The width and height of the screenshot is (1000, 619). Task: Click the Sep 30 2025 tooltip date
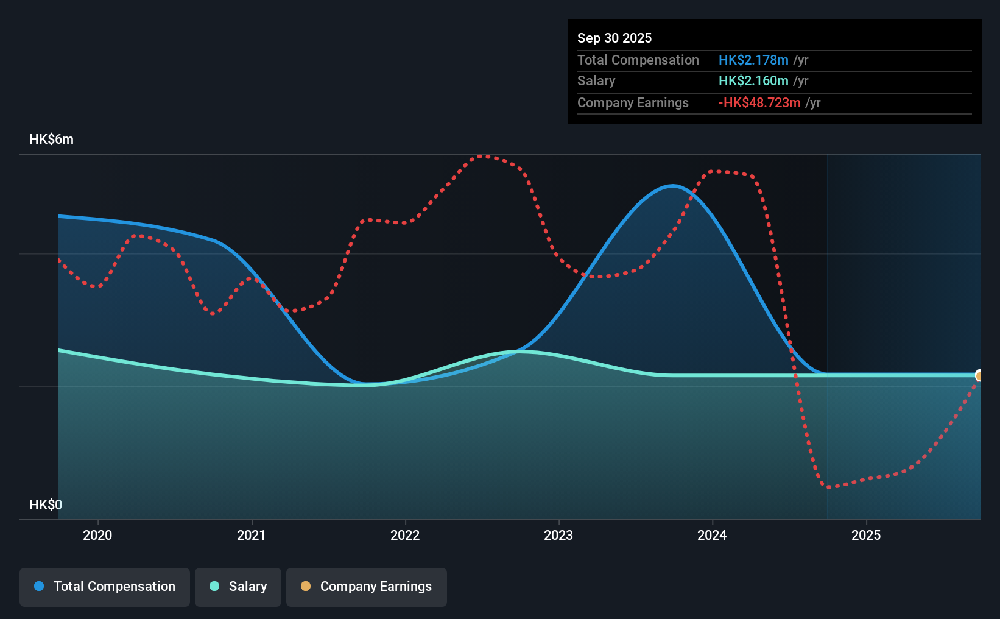point(614,38)
